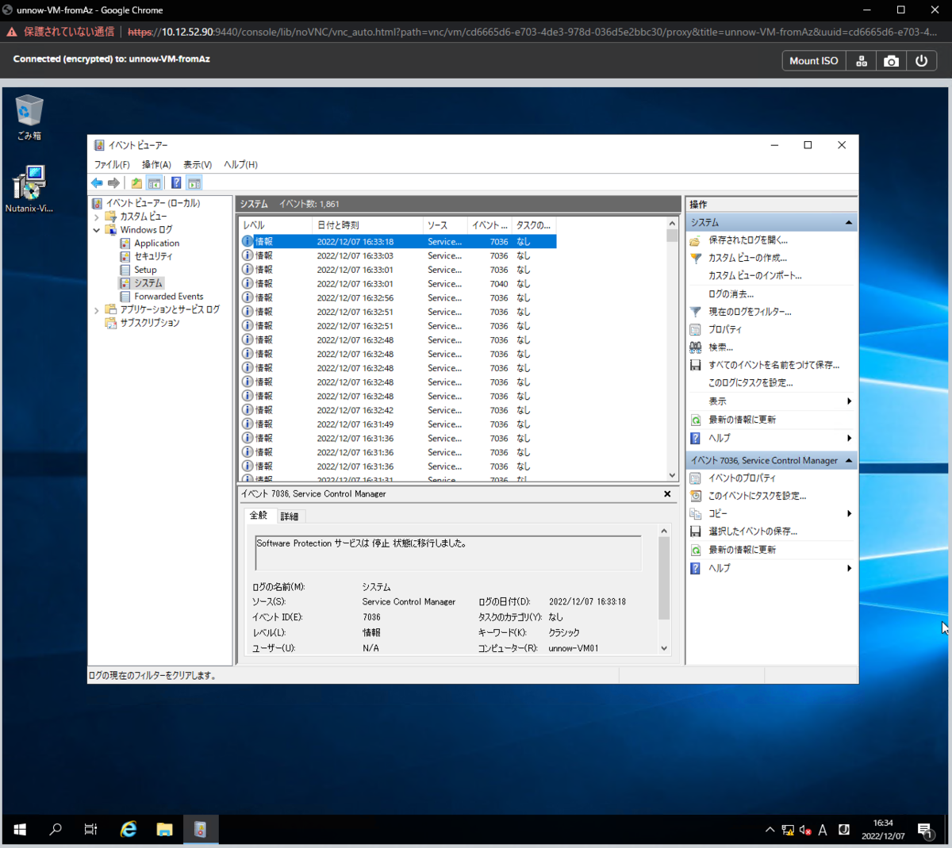
Task: Launch Internet Explorer from taskbar
Action: tap(128, 830)
